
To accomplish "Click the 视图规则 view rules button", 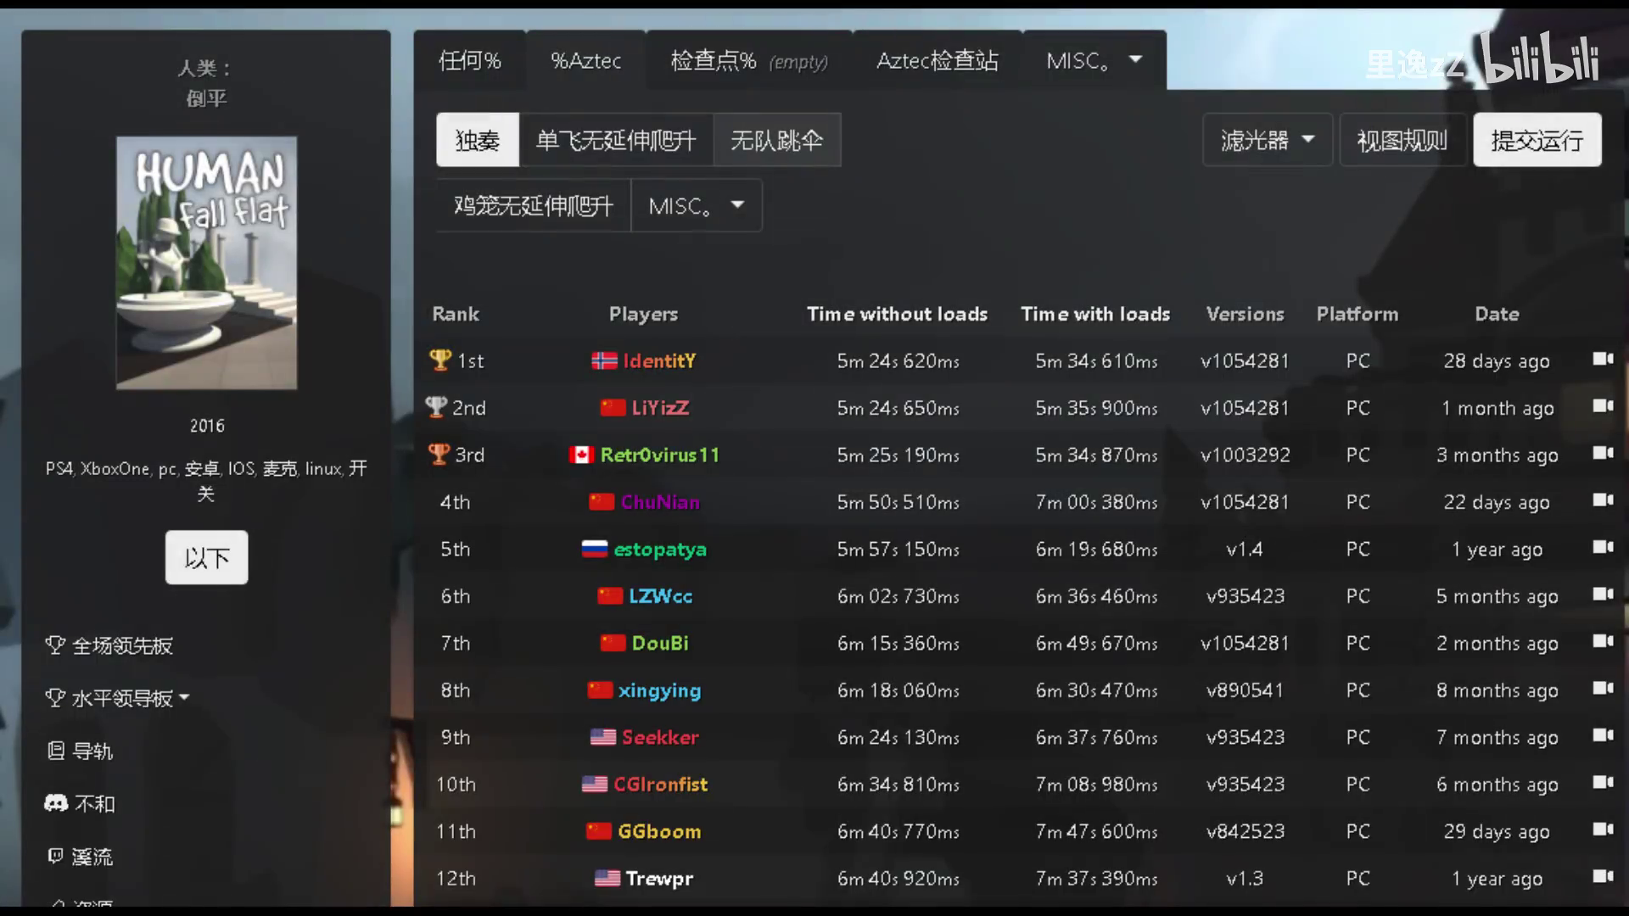I will 1402,140.
